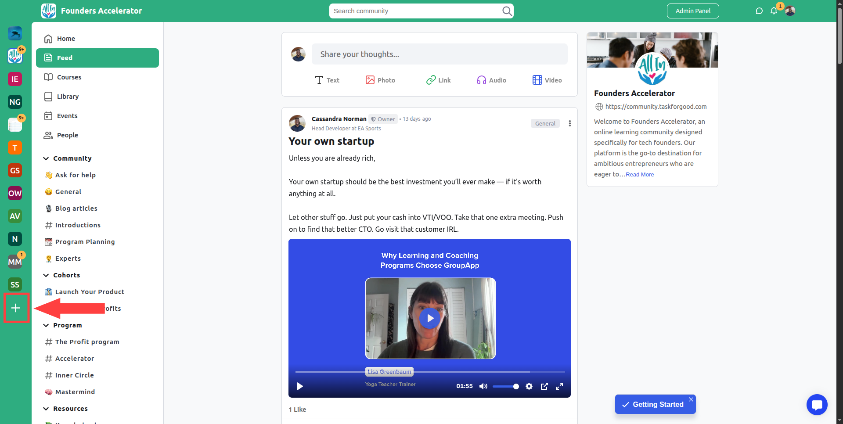Click the Admin Panel button

(693, 11)
